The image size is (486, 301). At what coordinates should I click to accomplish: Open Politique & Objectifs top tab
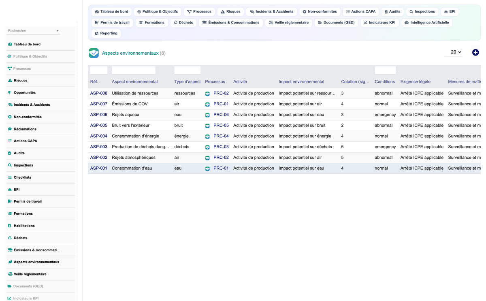pos(158,12)
